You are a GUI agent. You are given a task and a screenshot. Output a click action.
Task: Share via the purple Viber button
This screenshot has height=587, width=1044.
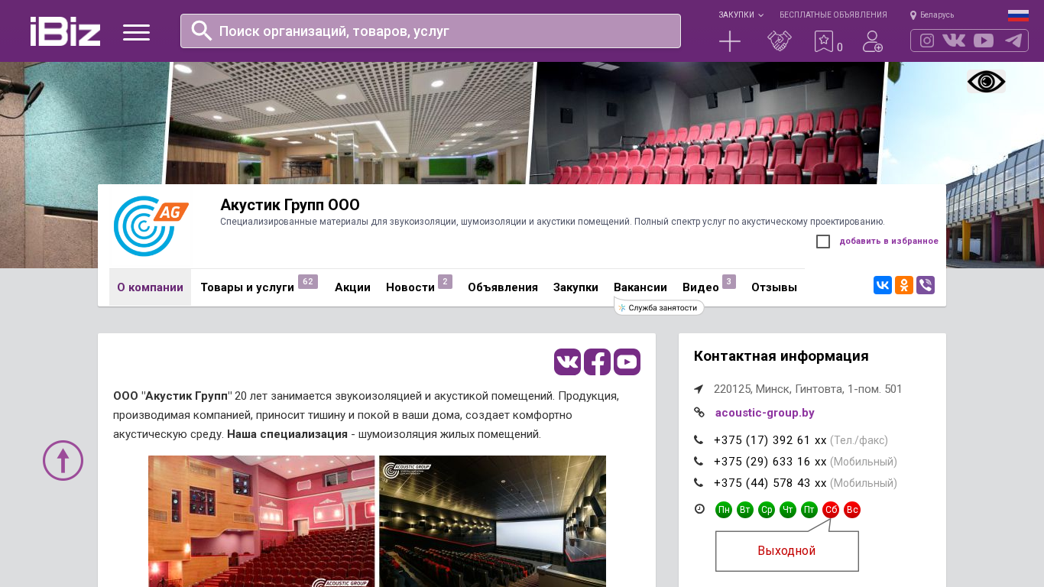coord(926,285)
